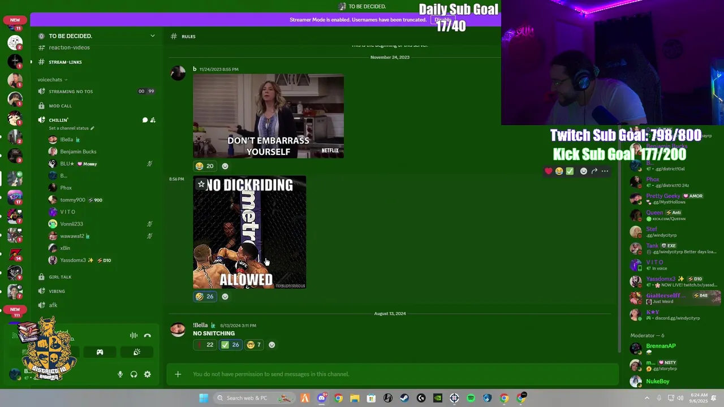React with heart in message hover toolbar
This screenshot has height=407, width=724.
click(x=548, y=171)
